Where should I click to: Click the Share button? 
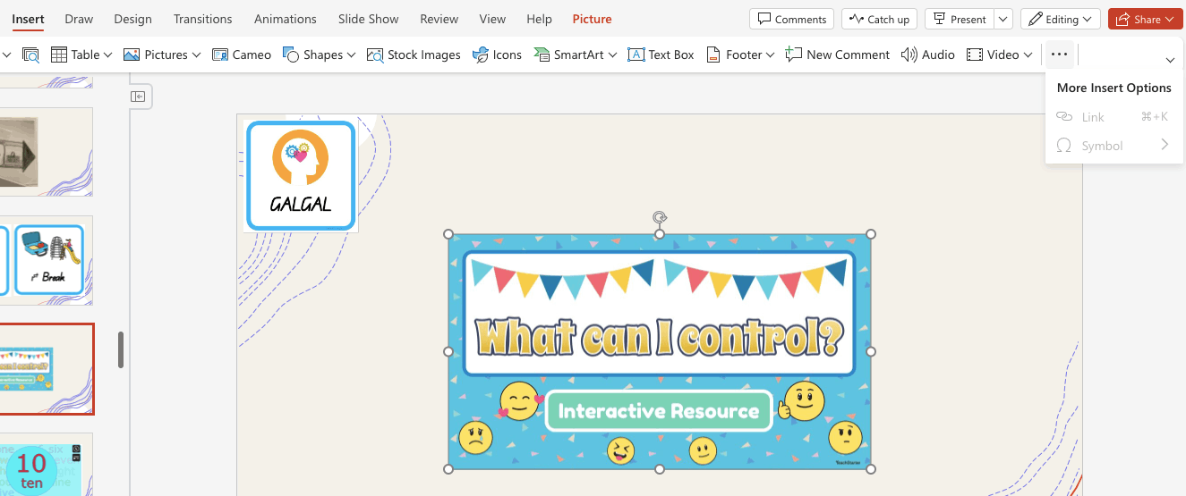pyautogui.click(x=1145, y=19)
